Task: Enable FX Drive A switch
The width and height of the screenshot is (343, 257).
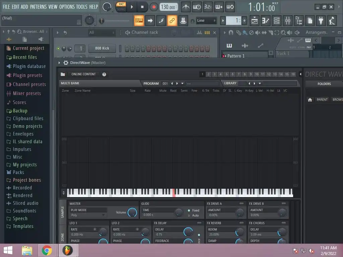Action: pos(241,203)
